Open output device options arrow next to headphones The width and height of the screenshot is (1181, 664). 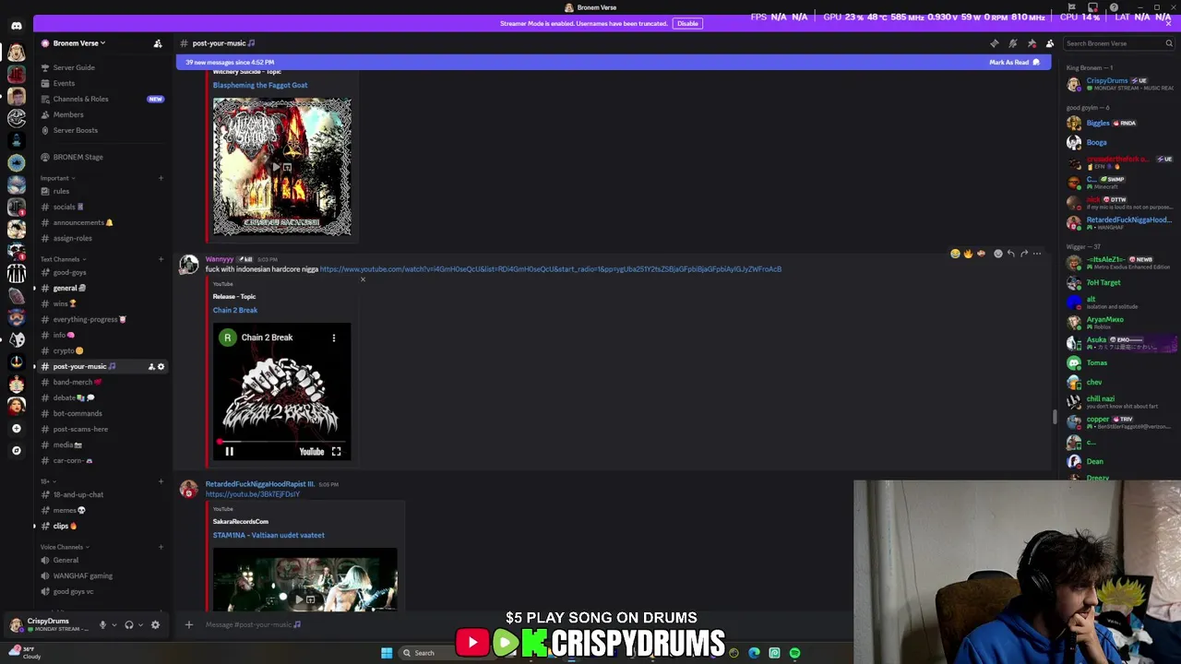140,624
